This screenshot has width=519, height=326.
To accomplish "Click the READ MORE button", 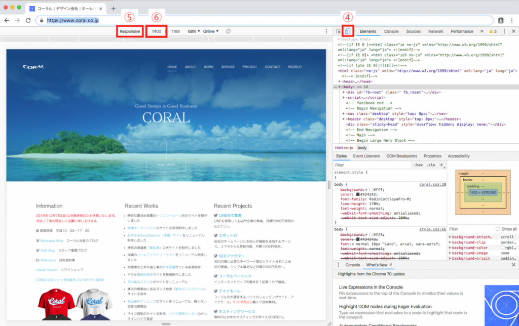I will tap(166, 165).
